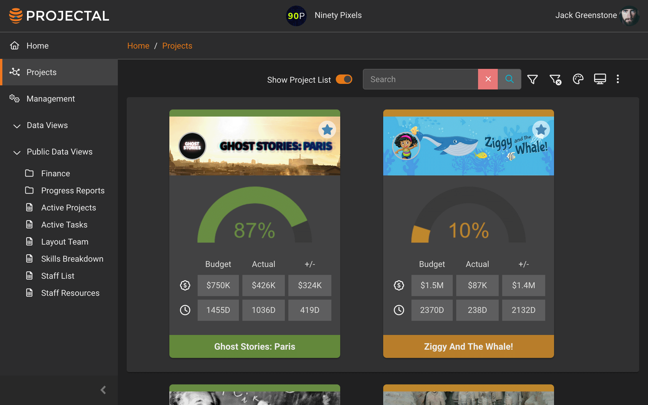Image resolution: width=648 pixels, height=405 pixels.
Task: Unfavorite Ghost Stories: Paris via its star
Action: click(327, 130)
